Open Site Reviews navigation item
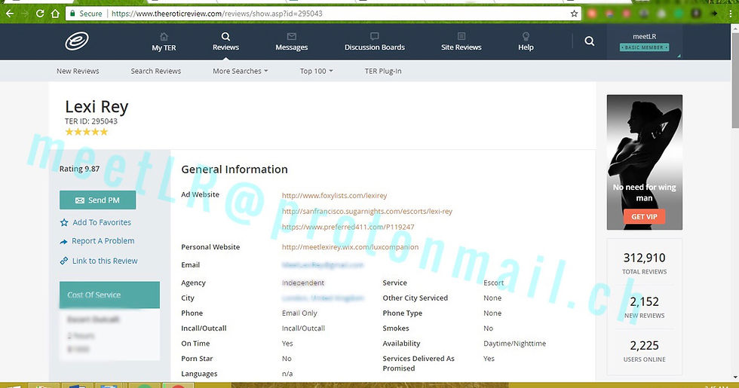 tap(461, 41)
